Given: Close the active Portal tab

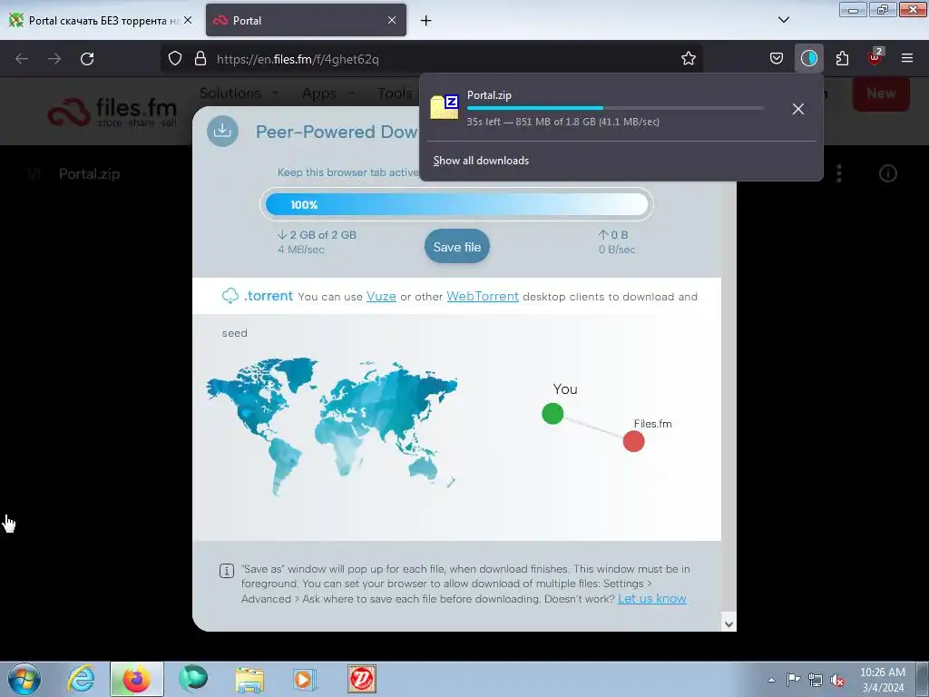Looking at the screenshot, I should click(x=392, y=20).
